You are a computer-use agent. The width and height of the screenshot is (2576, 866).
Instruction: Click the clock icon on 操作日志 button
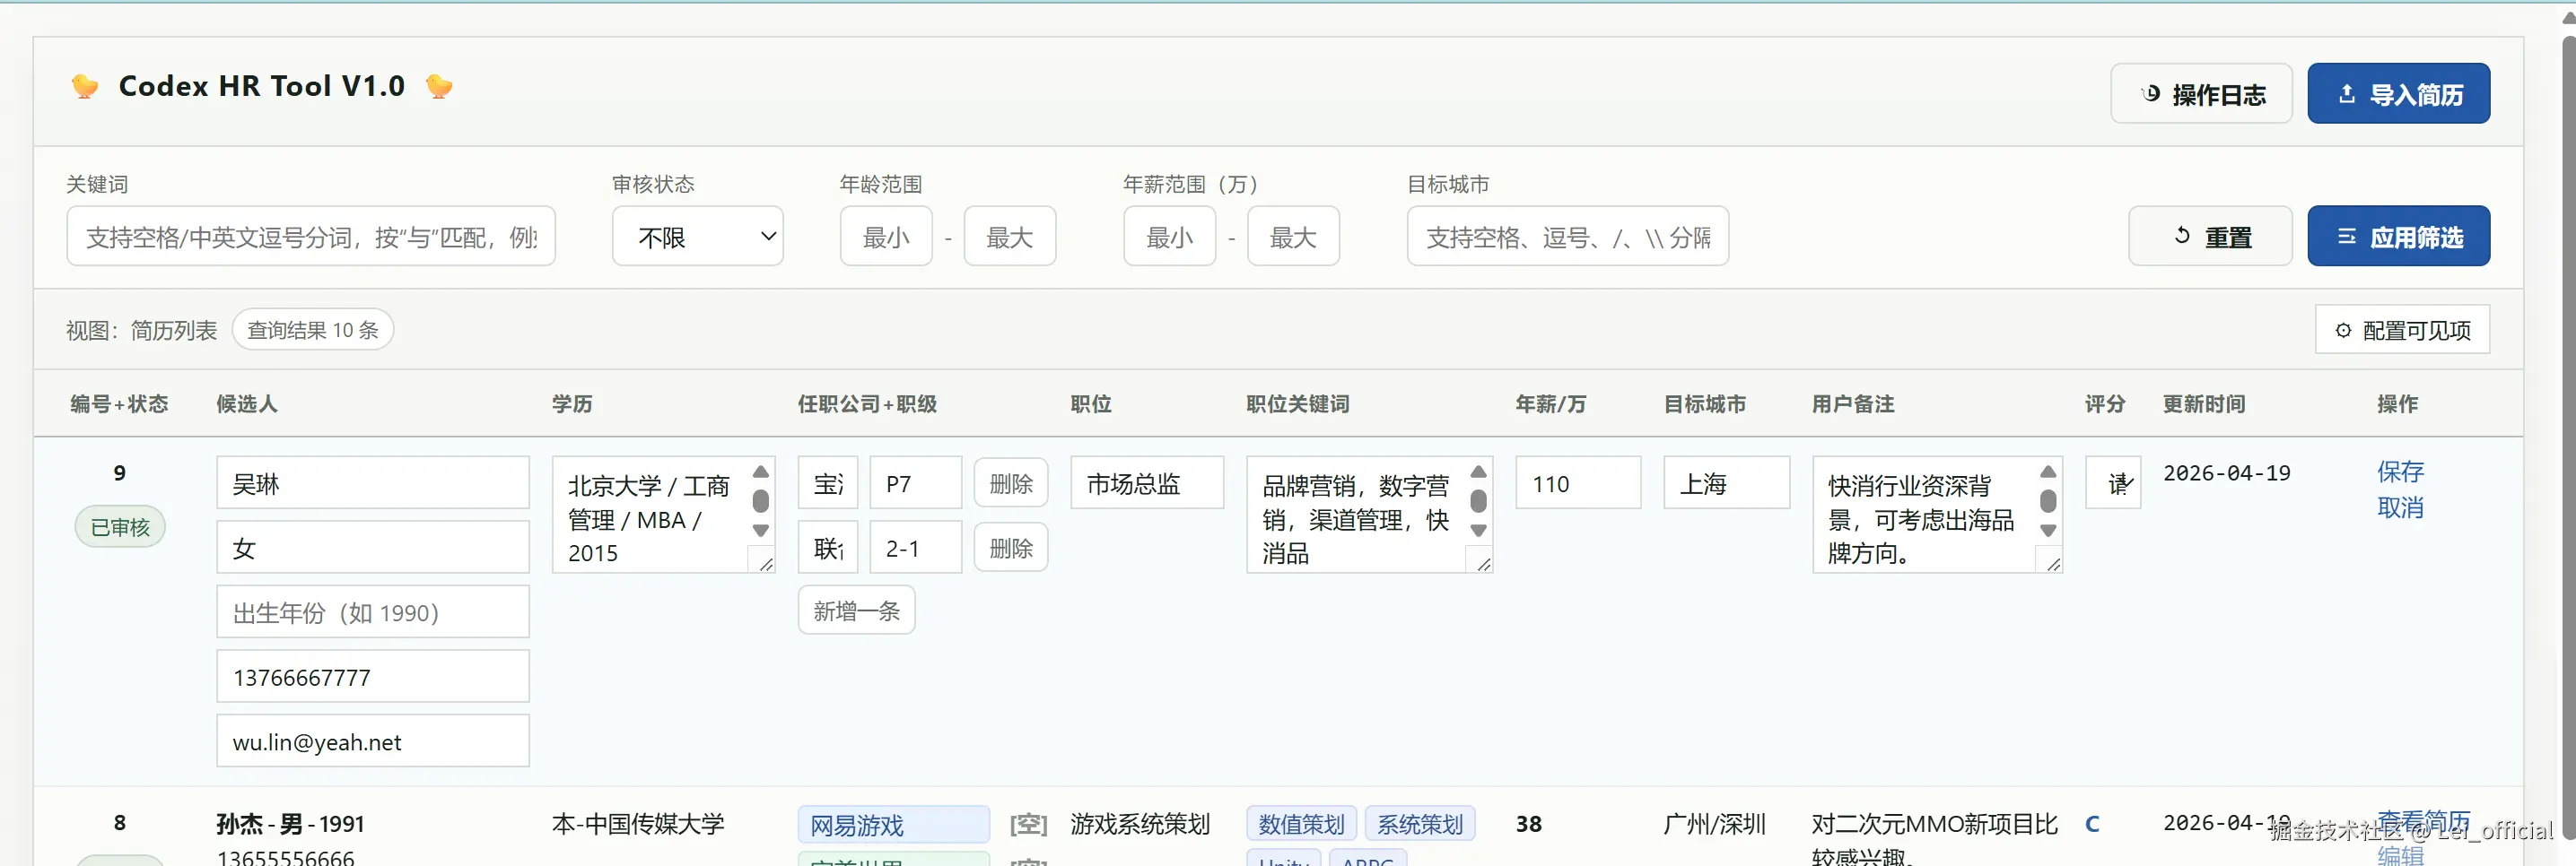tap(2152, 93)
